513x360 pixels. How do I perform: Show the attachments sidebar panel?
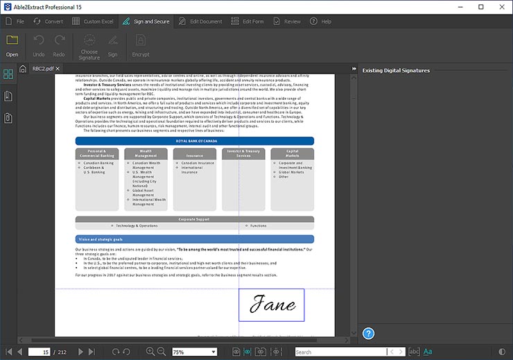8,117
